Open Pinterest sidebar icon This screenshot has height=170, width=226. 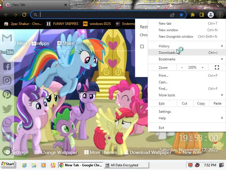[x=7, y=94]
